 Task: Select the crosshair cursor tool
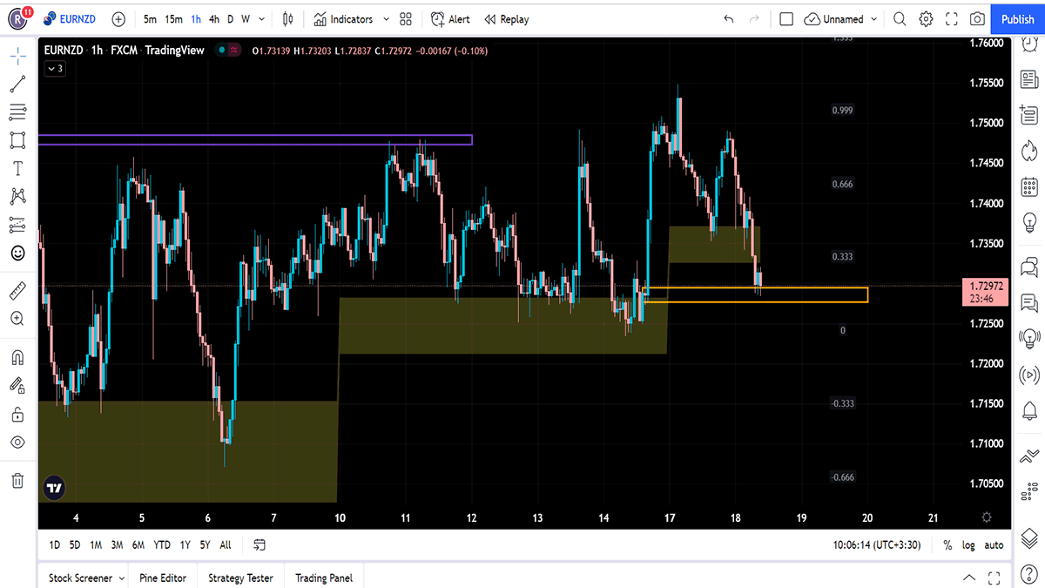[17, 57]
